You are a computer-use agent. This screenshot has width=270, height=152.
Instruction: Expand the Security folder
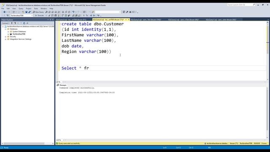5,37
